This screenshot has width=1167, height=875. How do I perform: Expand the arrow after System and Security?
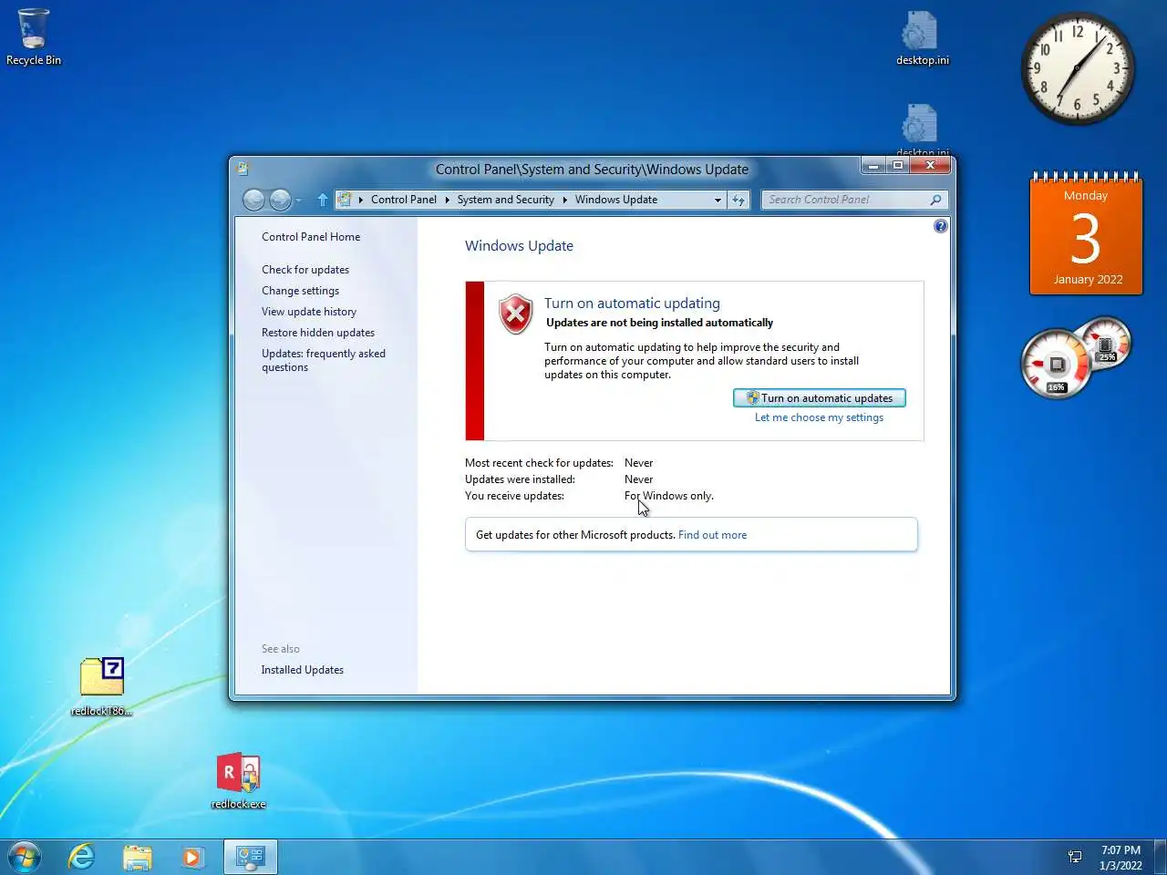pyautogui.click(x=564, y=200)
